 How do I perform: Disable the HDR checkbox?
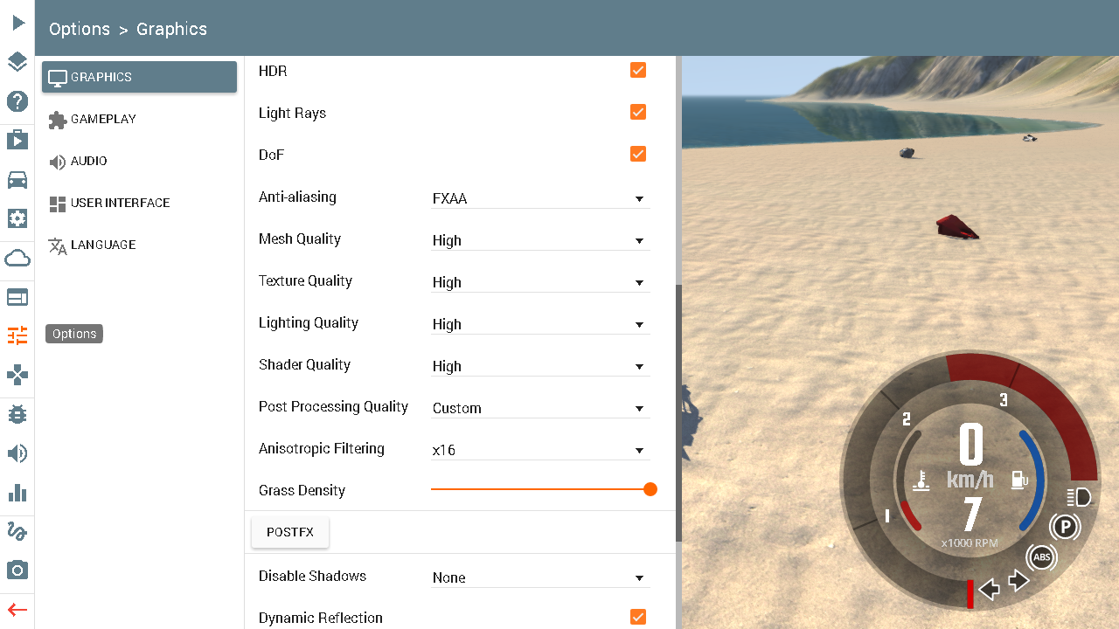[x=638, y=70]
